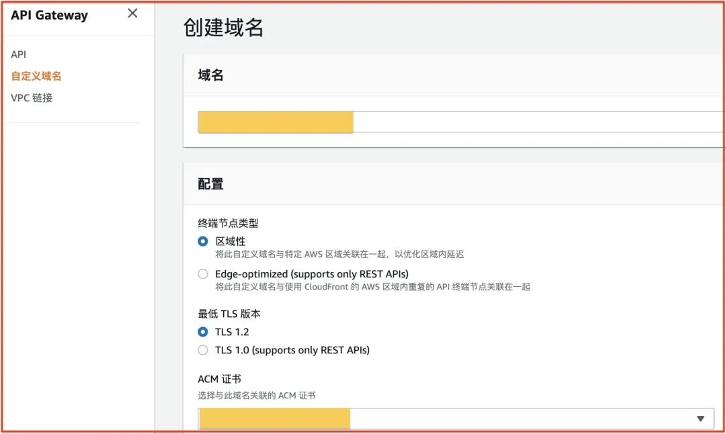Image resolution: width=726 pixels, height=434 pixels.
Task: Close the API Gateway sidebar panel
Action: click(132, 13)
